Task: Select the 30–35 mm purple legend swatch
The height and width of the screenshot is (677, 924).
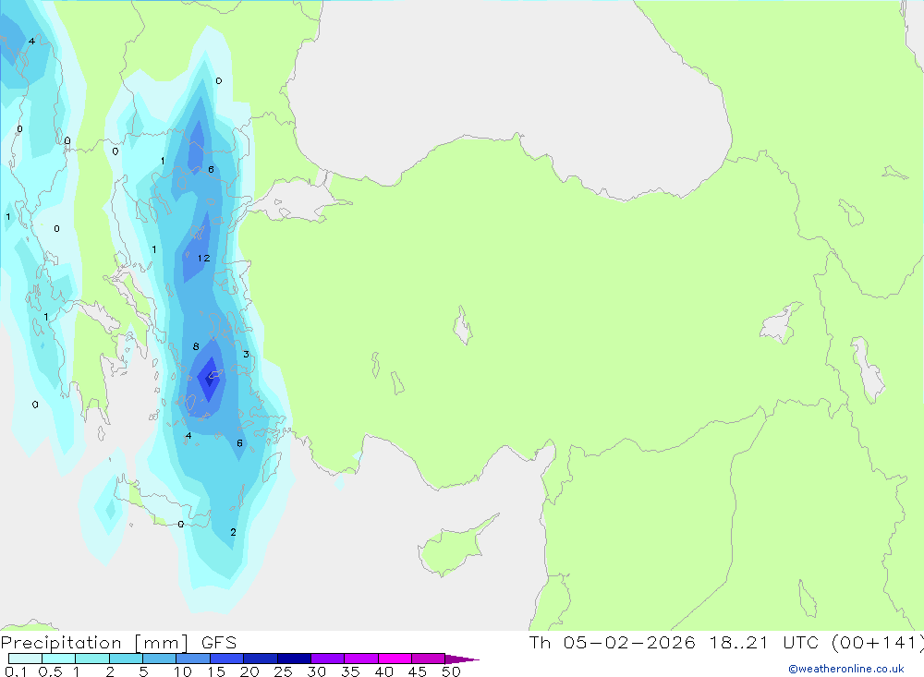Action: [328, 659]
